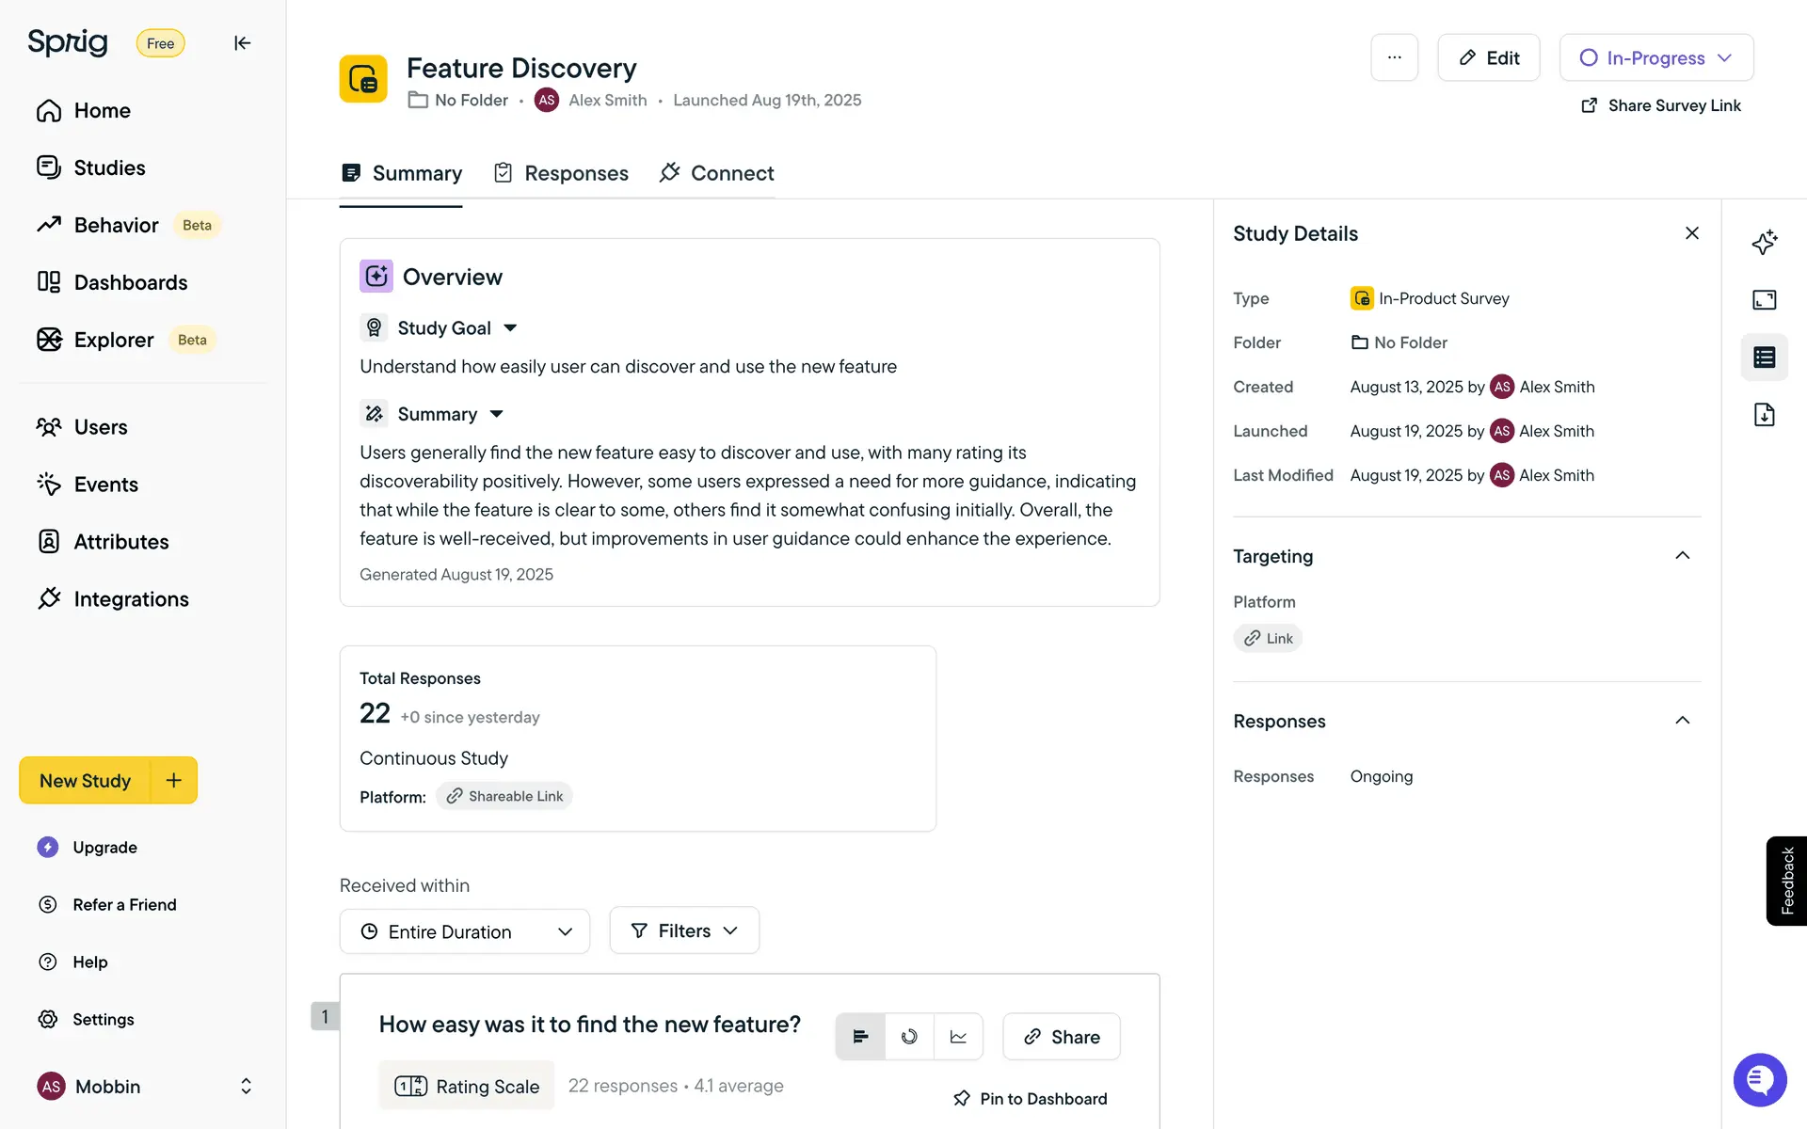Click the expand fullscreen view icon
The height and width of the screenshot is (1129, 1807).
pos(1764,300)
